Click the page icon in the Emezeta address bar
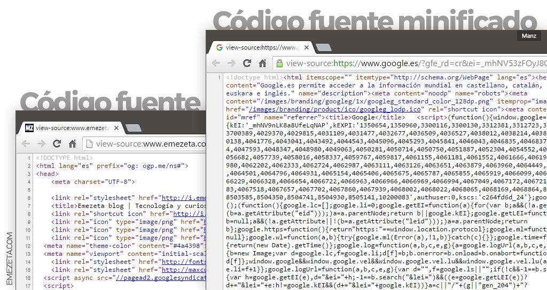547x290 pixels. point(89,143)
